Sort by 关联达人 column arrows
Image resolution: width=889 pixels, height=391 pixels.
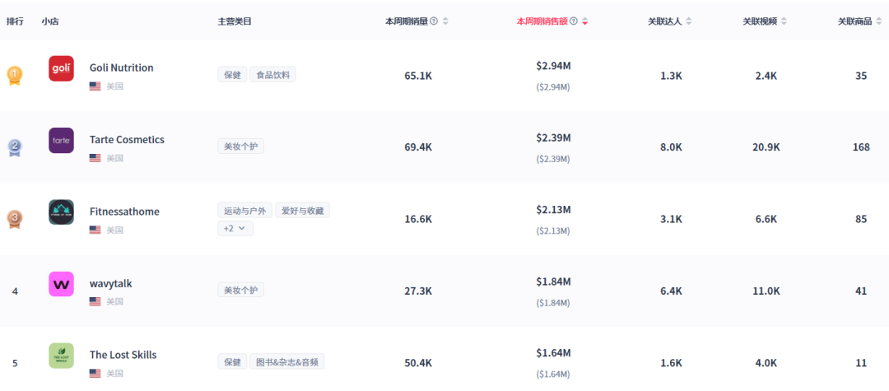click(x=690, y=21)
